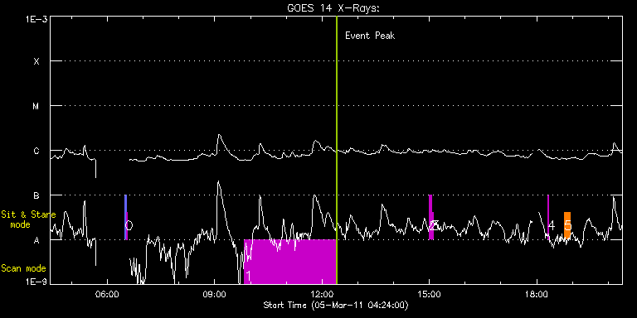Click the M flare class label

coord(36,106)
